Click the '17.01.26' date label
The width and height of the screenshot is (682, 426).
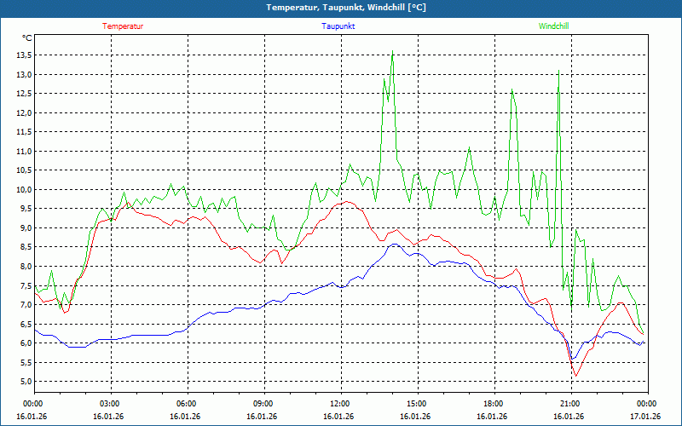tap(645, 416)
